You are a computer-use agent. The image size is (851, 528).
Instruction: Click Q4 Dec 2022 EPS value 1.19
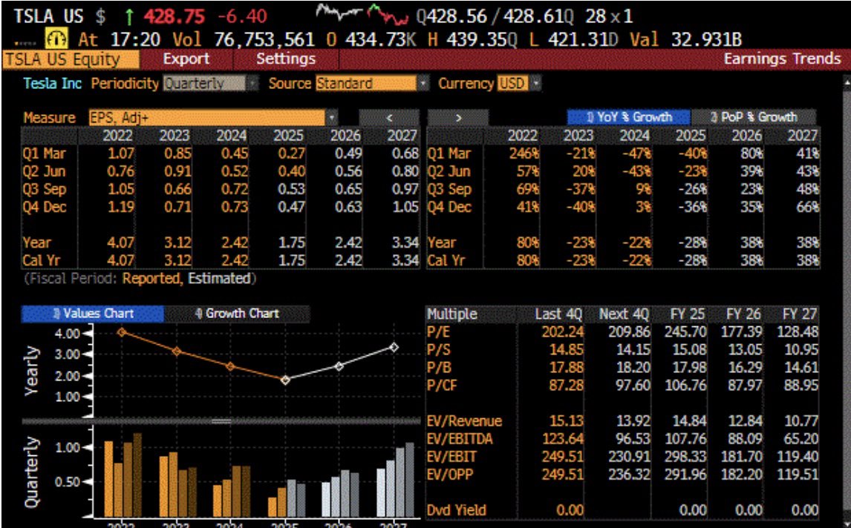pos(122,207)
